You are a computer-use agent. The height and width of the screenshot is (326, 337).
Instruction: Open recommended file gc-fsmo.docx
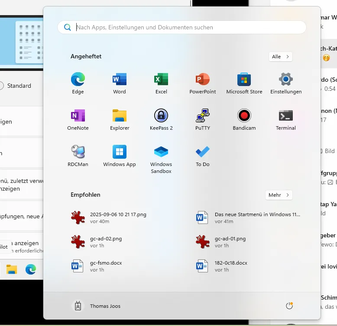[106, 266]
